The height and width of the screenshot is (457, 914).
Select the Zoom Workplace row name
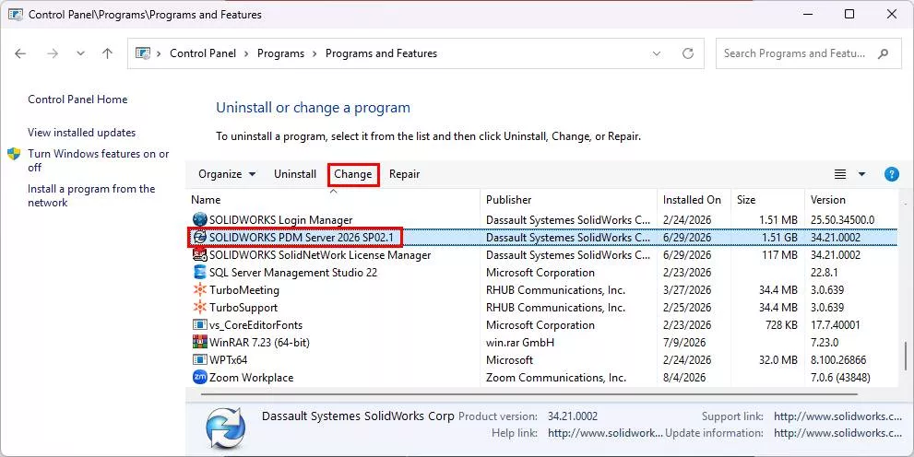251,377
